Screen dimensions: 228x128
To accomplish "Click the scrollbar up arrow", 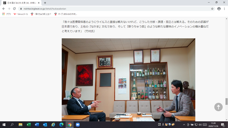I will coord(227,19).
